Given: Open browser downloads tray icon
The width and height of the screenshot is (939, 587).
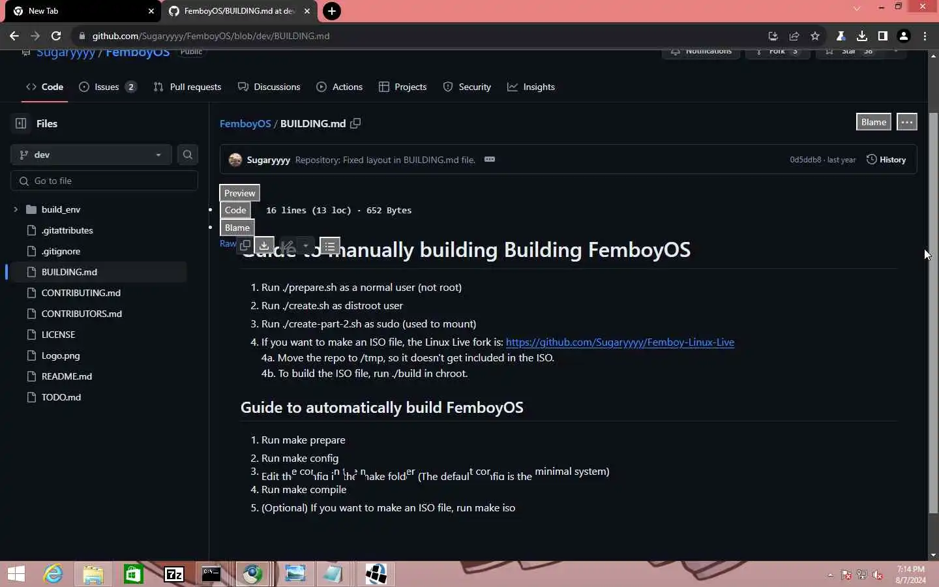Looking at the screenshot, I should coord(862,36).
